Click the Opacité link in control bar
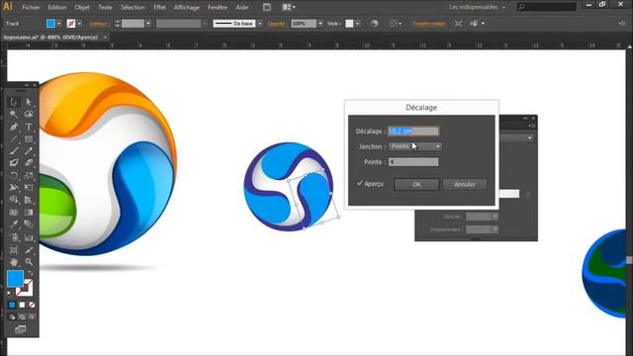 [x=277, y=24]
